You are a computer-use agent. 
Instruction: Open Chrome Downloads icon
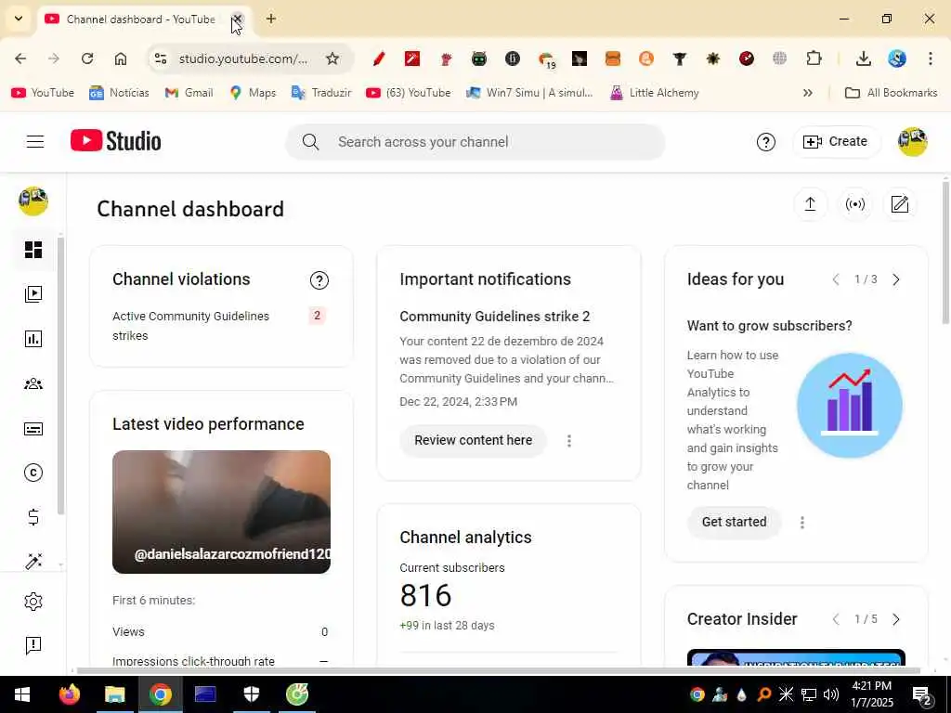[864, 58]
